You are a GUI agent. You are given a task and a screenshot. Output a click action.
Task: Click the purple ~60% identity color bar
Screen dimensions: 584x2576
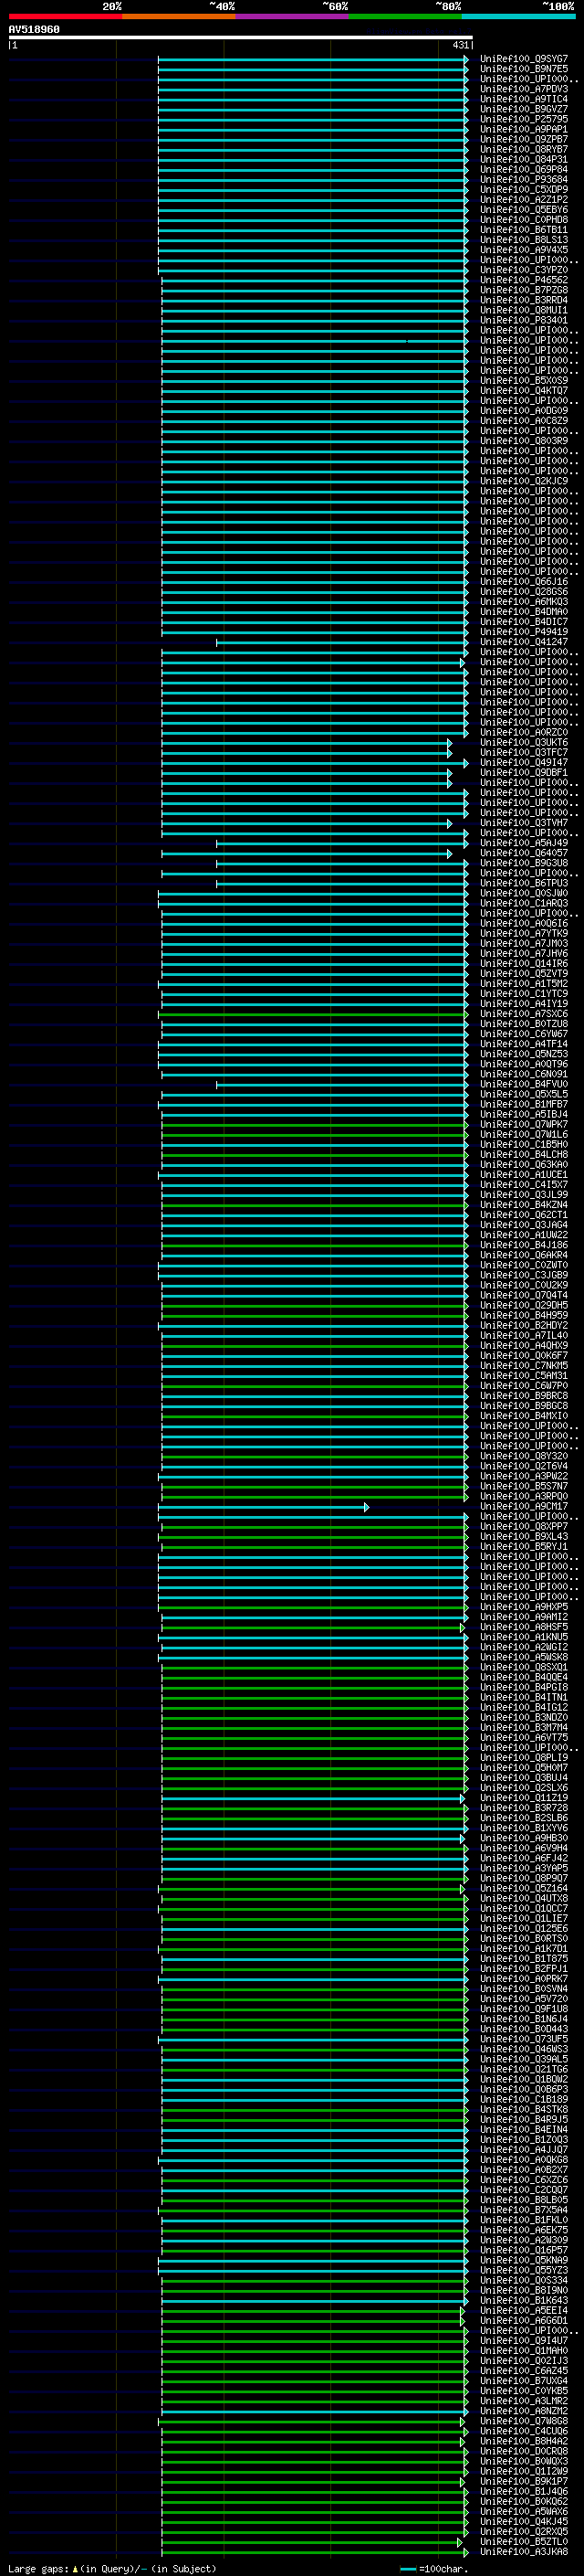[291, 16]
